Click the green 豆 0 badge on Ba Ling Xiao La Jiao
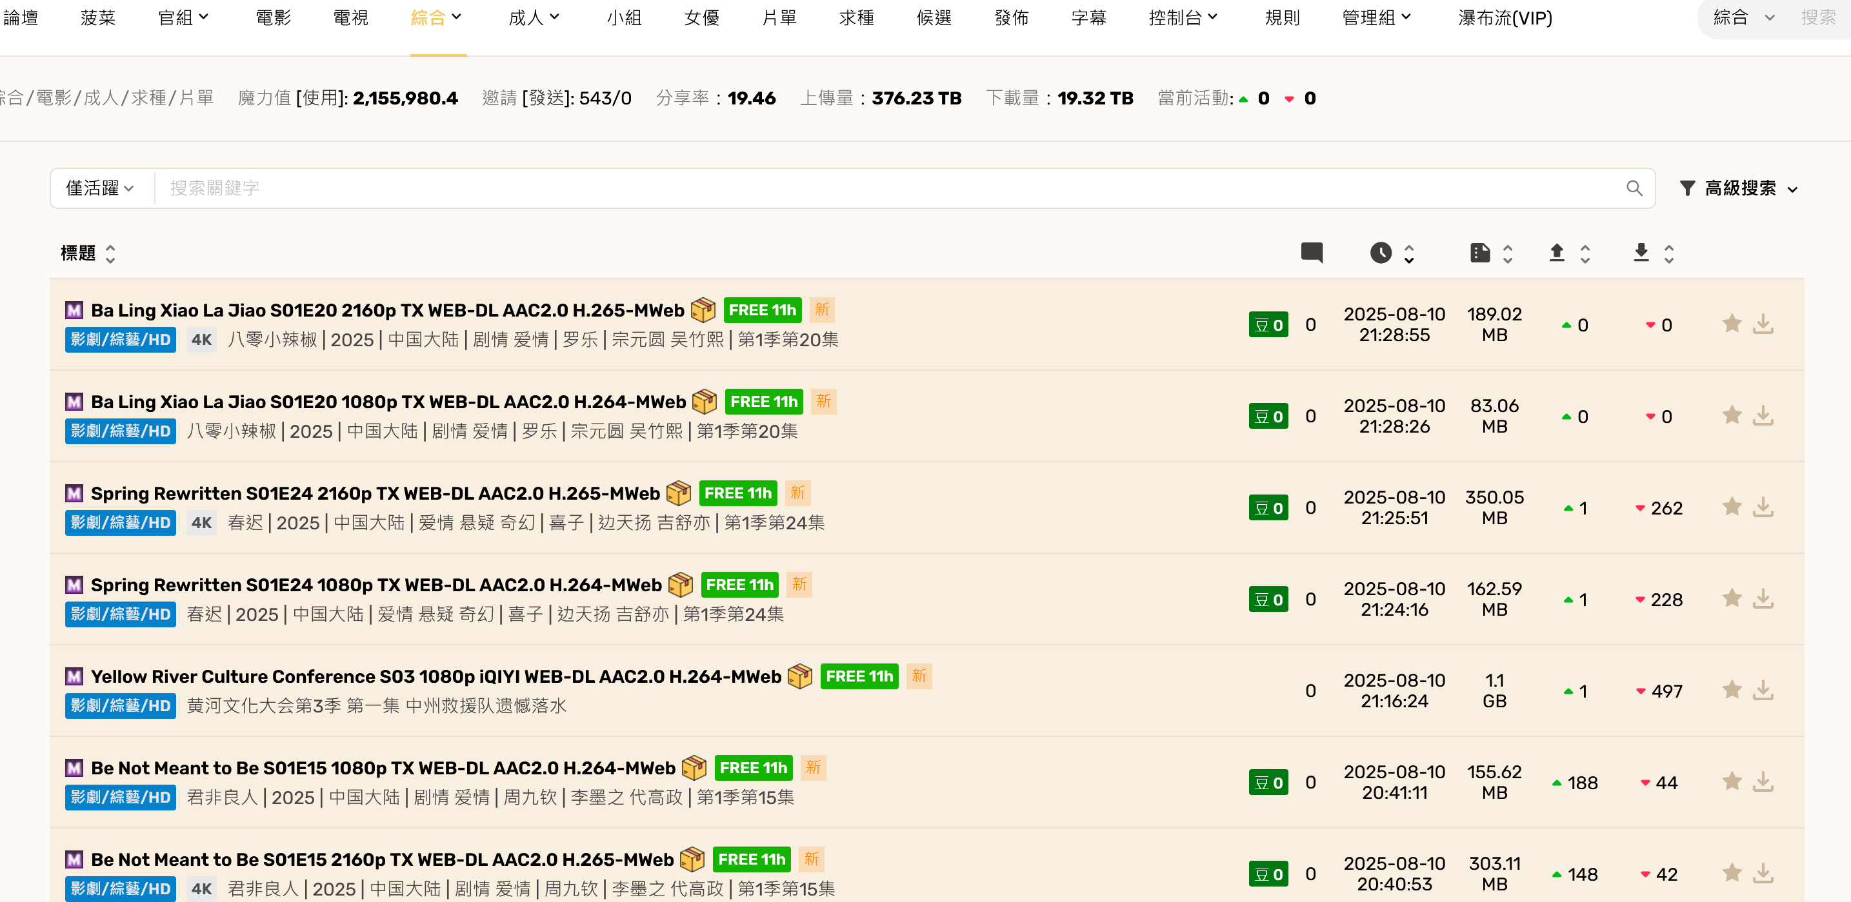Screen dimensions: 1851x902 pyautogui.click(x=1268, y=324)
